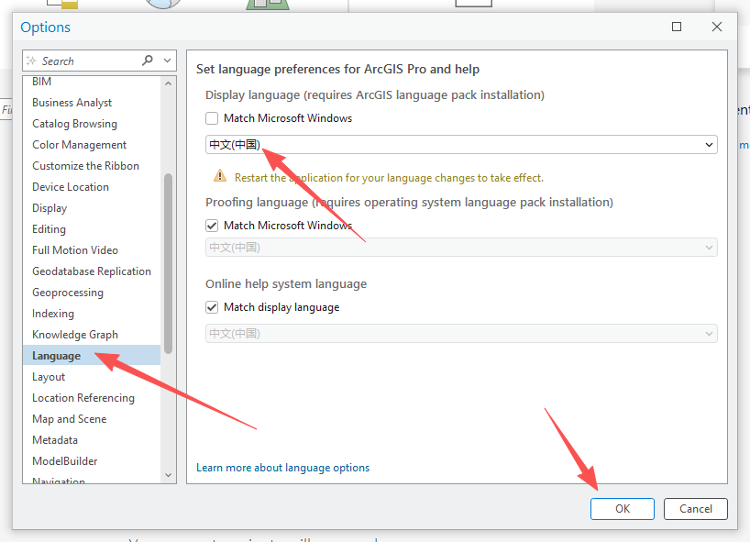Click the Cancel button
This screenshot has height=542, width=750.
[695, 509]
